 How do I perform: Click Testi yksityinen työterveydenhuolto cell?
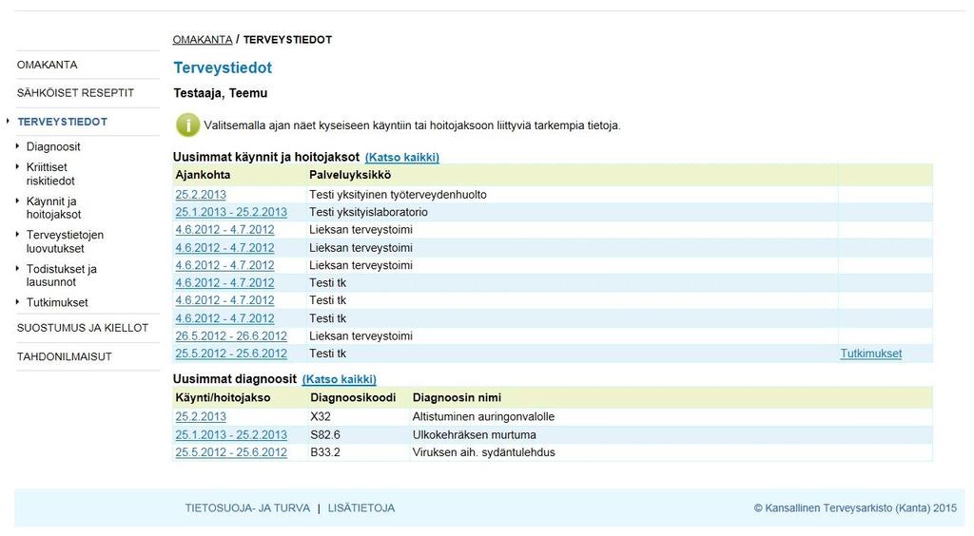coord(399,194)
